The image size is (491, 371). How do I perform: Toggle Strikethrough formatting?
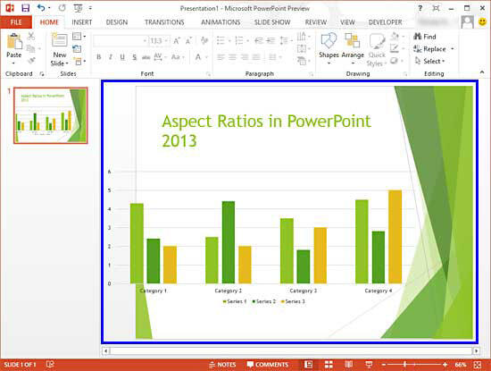coord(146,57)
